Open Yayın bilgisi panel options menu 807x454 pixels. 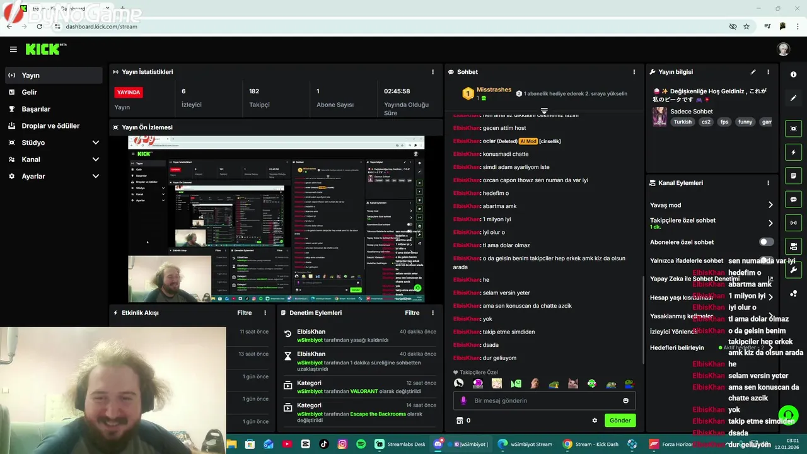point(768,72)
